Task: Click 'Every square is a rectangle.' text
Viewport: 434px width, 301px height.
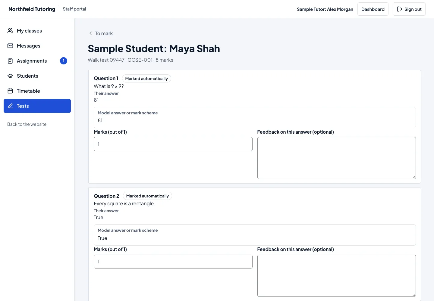Action: tap(124, 203)
